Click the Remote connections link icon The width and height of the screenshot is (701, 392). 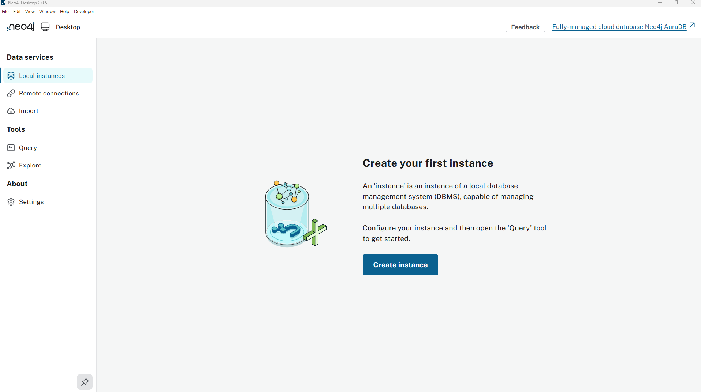11,93
